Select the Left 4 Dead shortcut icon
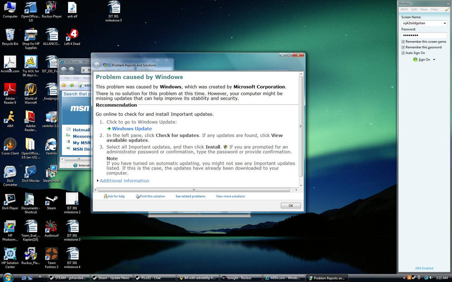This screenshot has height=282, width=452. click(x=72, y=37)
